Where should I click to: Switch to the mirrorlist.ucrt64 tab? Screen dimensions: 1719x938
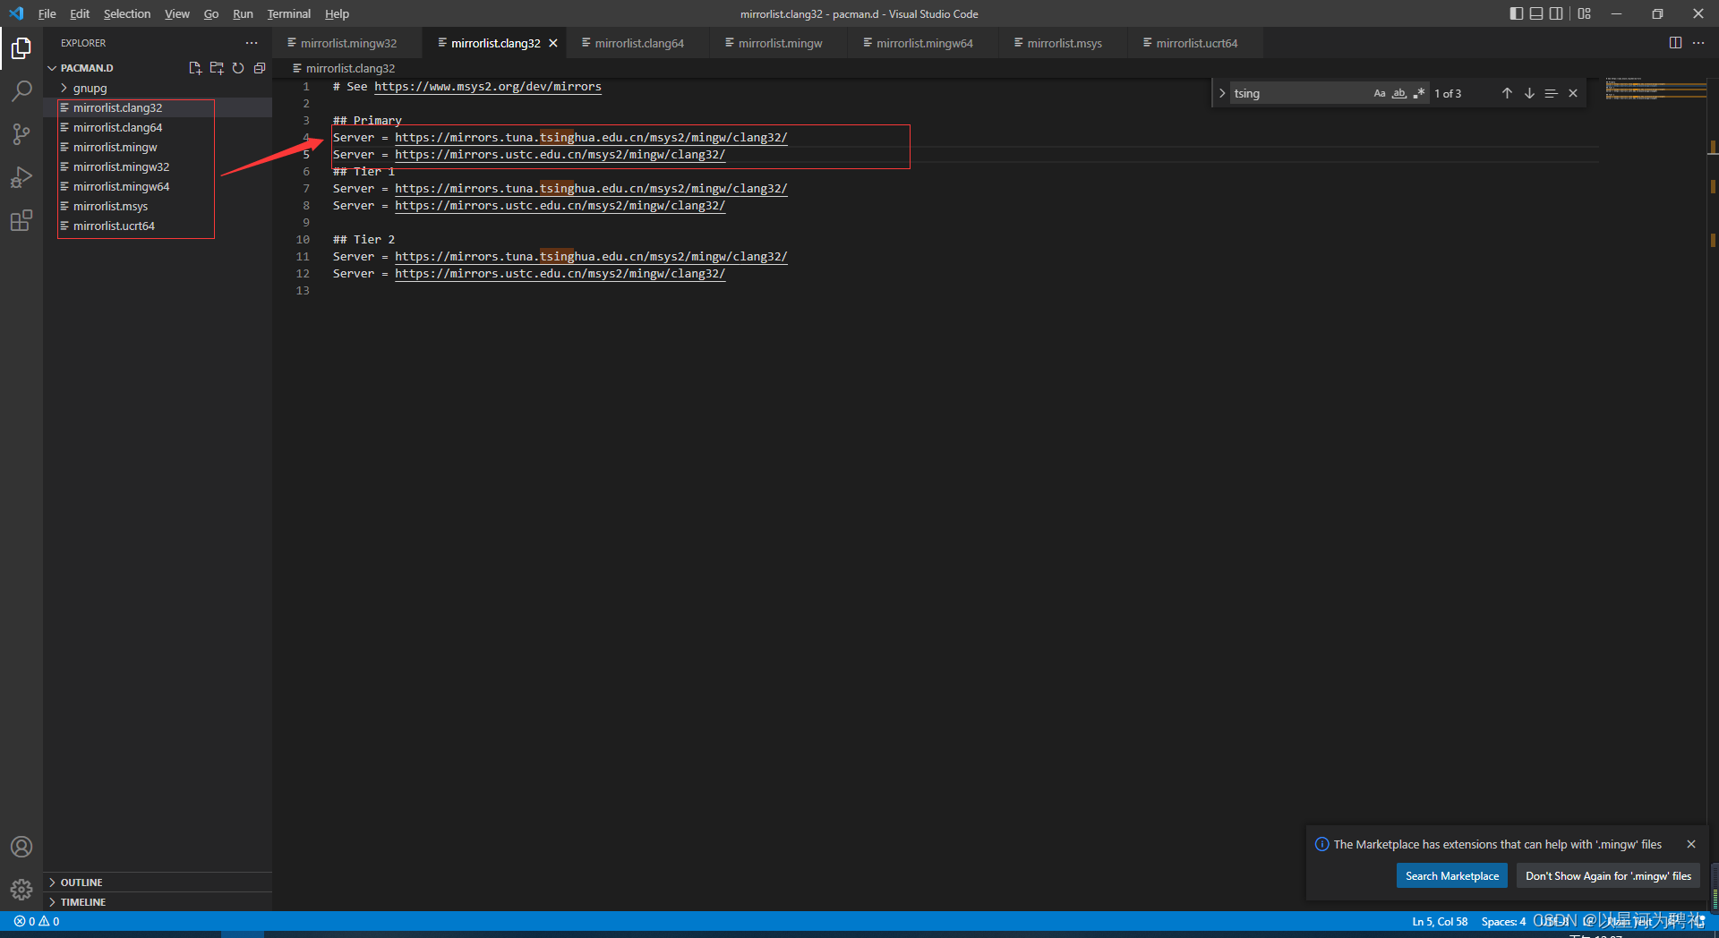pos(1196,43)
